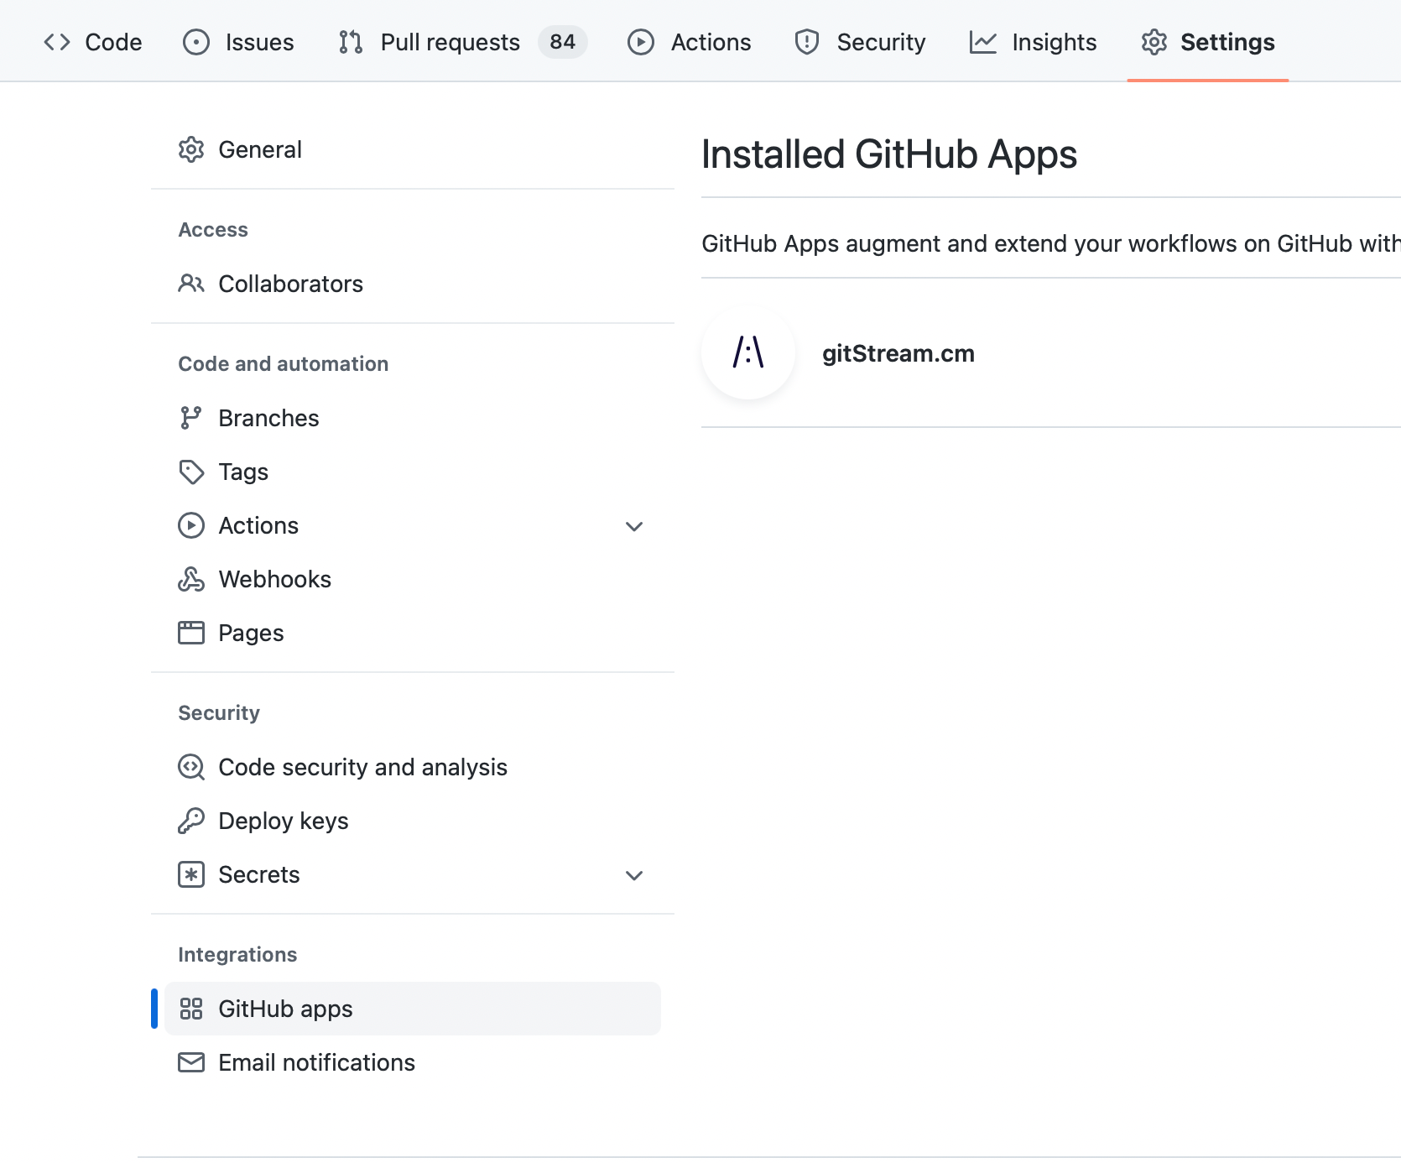1401x1163 pixels.
Task: Open Email notifications settings
Action: pos(316,1062)
